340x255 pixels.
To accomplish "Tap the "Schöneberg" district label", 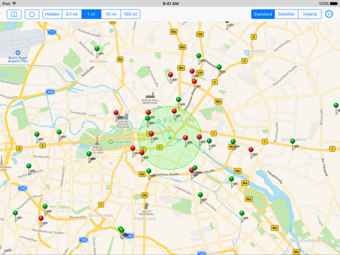I will click(x=101, y=215).
